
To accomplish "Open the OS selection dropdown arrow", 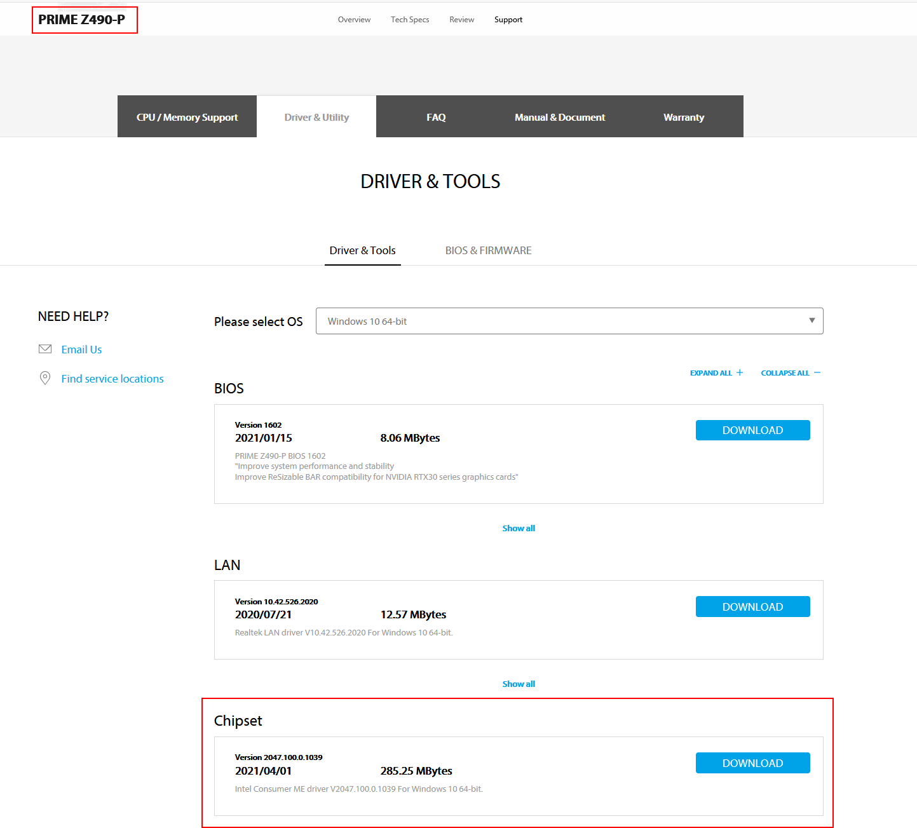I will tap(812, 320).
